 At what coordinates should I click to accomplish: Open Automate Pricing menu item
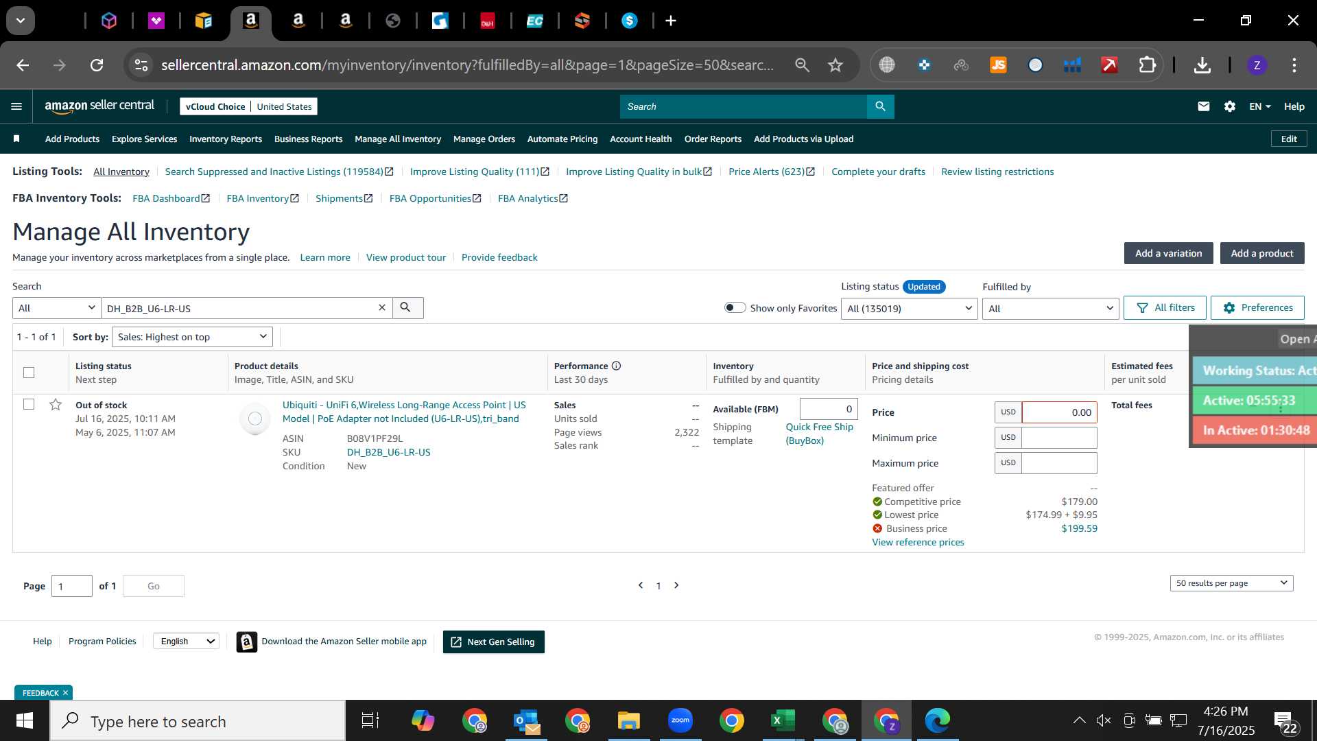pos(562,139)
